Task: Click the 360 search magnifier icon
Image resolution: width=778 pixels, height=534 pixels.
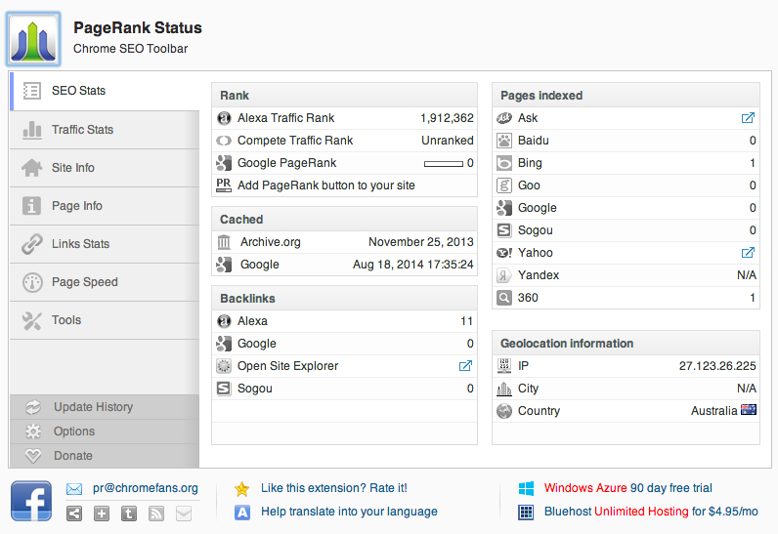Action: point(504,298)
